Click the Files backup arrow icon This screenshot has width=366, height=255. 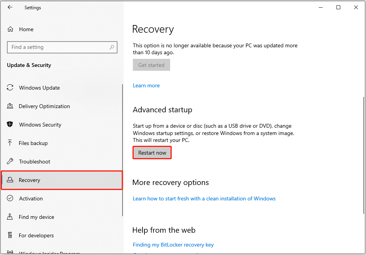[10, 143]
